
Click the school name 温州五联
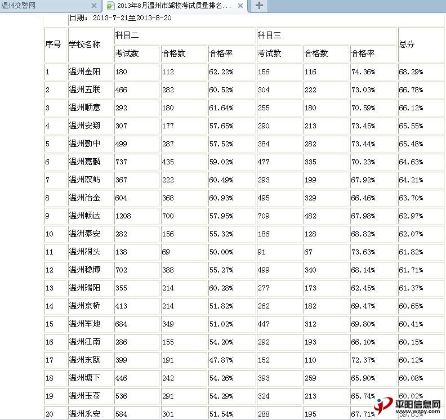[x=85, y=90]
